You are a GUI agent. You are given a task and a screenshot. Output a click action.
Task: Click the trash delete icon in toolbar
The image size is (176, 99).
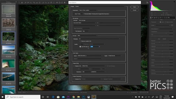pyautogui.click(x=65, y=2)
